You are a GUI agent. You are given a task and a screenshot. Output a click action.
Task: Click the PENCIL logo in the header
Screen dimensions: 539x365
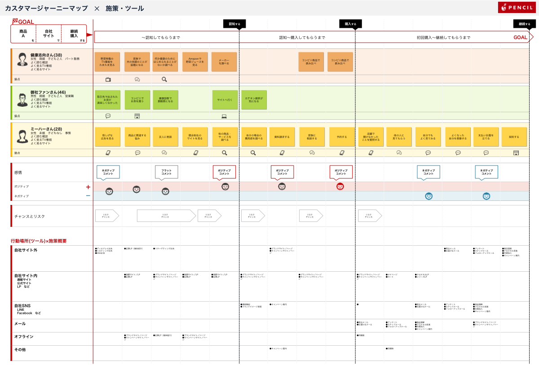click(516, 8)
